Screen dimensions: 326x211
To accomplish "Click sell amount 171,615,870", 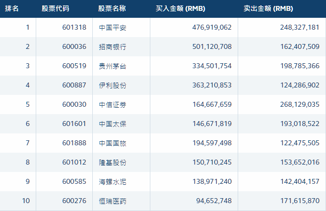I will click(300, 201).
